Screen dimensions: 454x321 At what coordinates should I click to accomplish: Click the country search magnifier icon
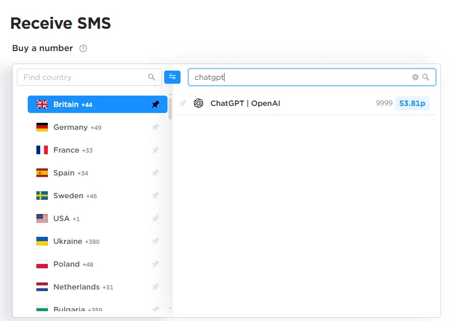(x=152, y=77)
